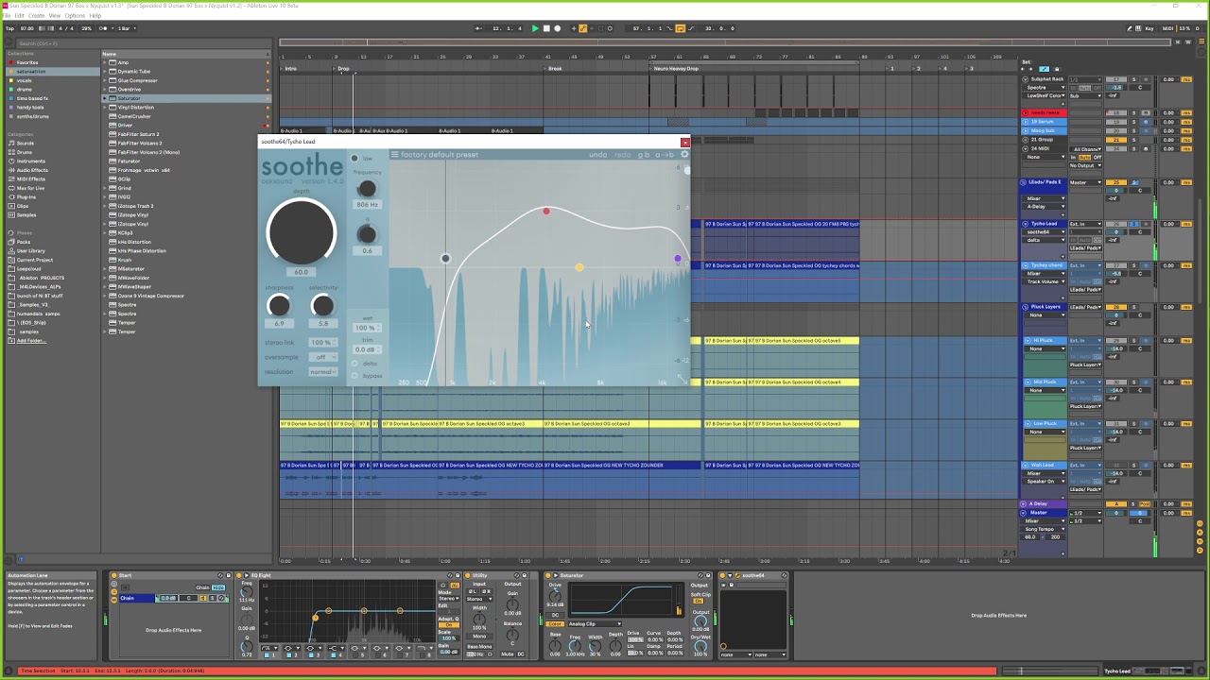The width and height of the screenshot is (1210, 680).
Task: Arm the Arrangement Record button
Action: [557, 28]
